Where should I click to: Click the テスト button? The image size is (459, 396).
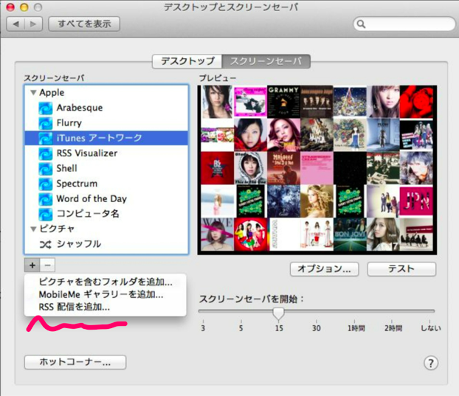coord(401,268)
